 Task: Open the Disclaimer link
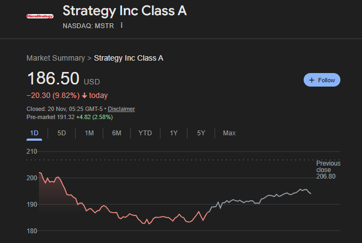coord(121,109)
